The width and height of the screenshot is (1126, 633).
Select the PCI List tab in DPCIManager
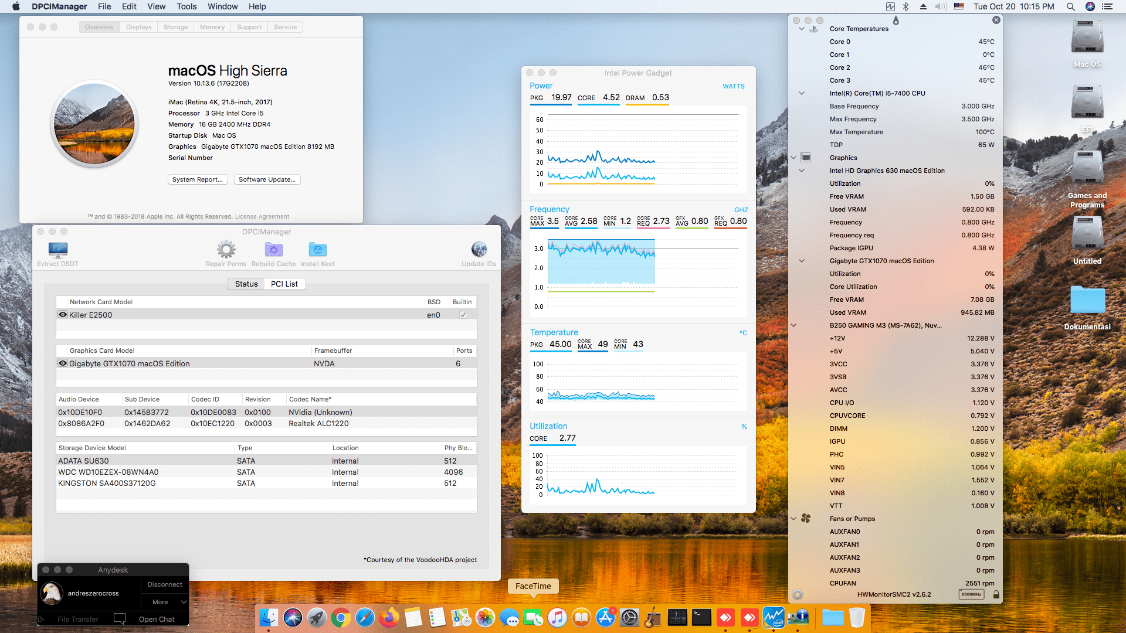(284, 284)
